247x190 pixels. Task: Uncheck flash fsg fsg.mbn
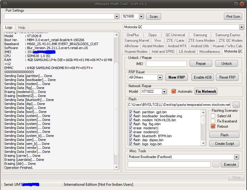130,124
